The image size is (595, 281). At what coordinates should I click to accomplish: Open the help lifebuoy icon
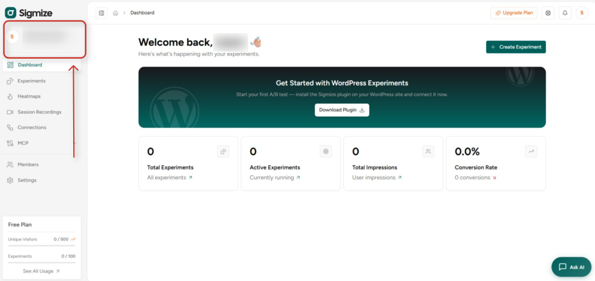[547, 13]
